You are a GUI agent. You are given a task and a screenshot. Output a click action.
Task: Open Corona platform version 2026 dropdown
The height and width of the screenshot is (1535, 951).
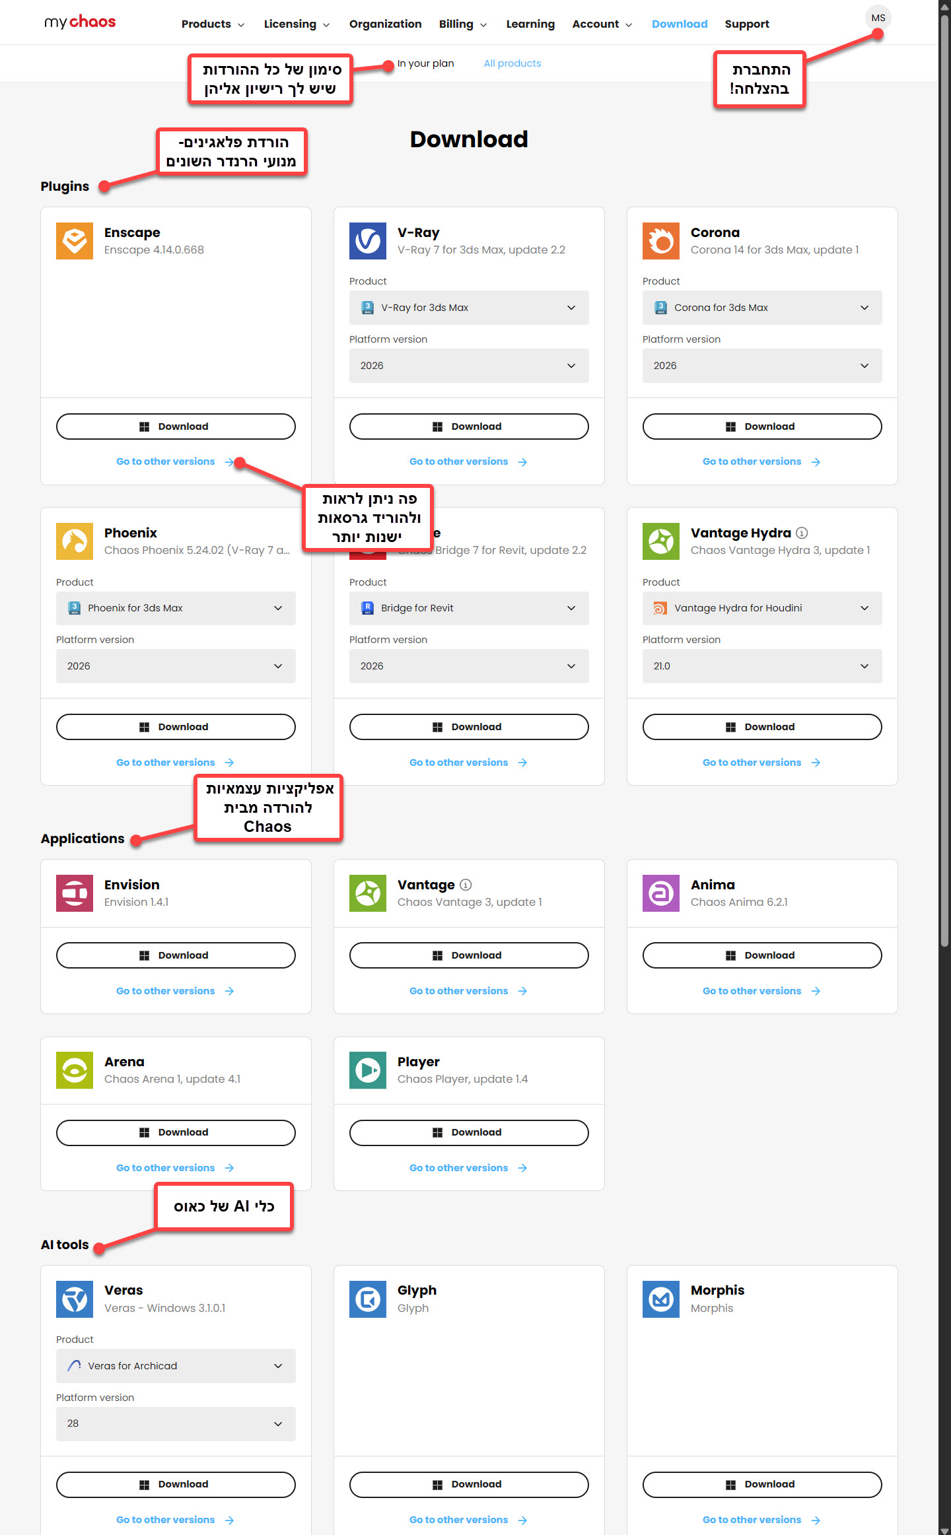click(761, 366)
